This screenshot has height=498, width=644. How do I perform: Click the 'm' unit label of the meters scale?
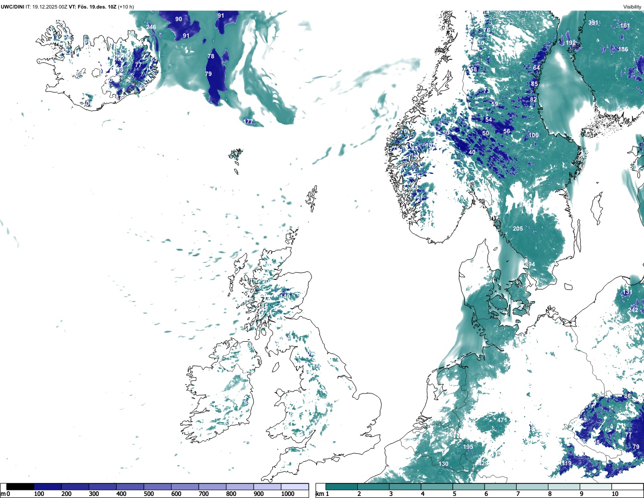pyautogui.click(x=3, y=494)
